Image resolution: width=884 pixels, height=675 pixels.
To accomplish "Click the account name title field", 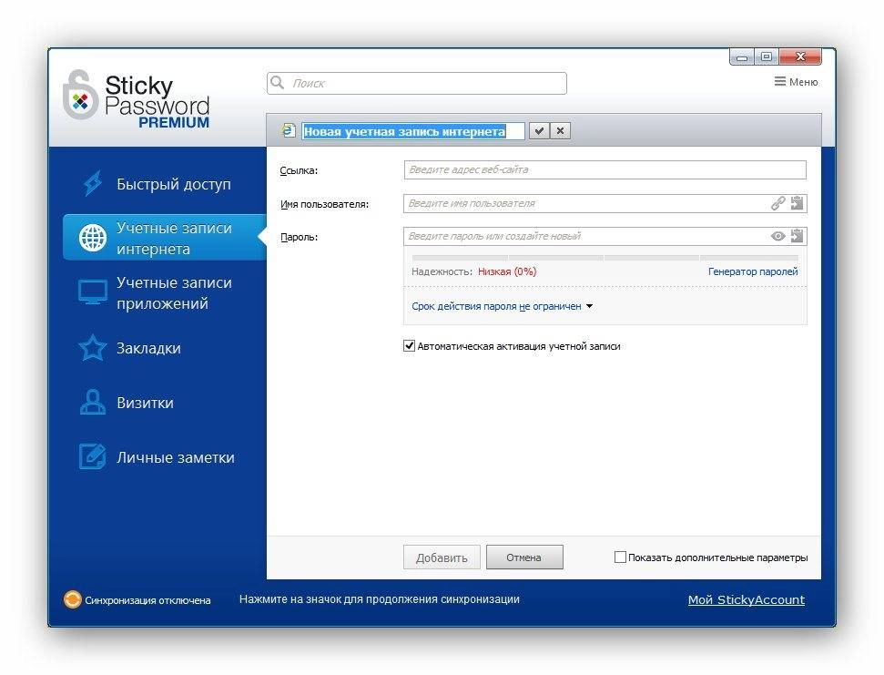I will click(x=412, y=131).
